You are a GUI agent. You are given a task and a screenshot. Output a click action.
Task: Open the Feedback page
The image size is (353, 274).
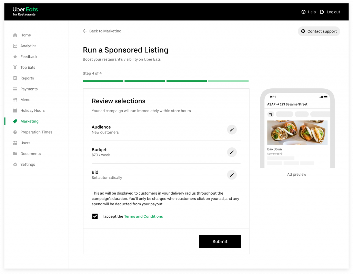pos(29,57)
